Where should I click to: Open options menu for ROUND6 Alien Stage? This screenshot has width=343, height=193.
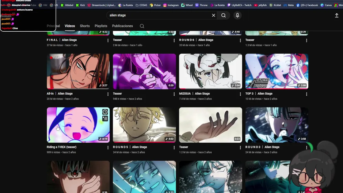pyautogui.click(x=240, y=40)
